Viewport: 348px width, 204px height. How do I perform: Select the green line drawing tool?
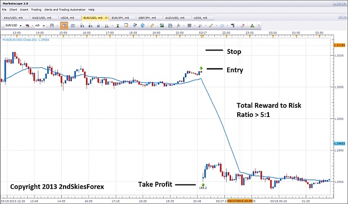(x=211, y=26)
